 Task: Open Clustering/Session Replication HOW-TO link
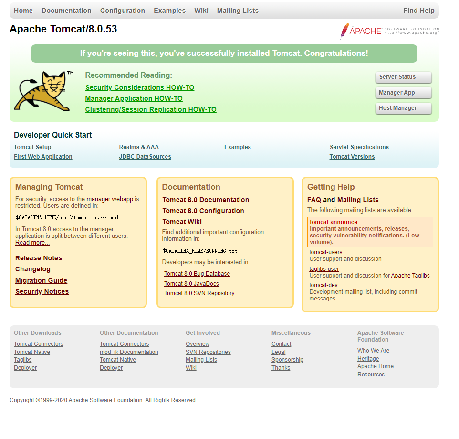click(x=151, y=109)
